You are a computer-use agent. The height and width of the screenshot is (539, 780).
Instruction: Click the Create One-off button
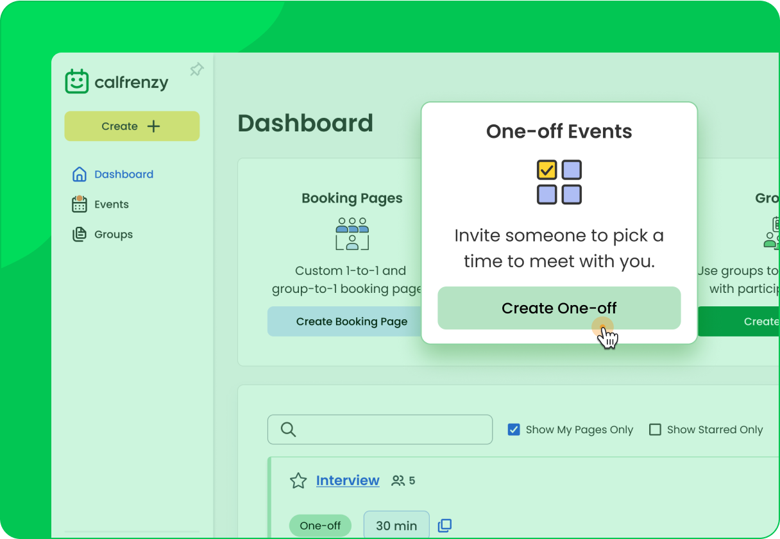[559, 308]
